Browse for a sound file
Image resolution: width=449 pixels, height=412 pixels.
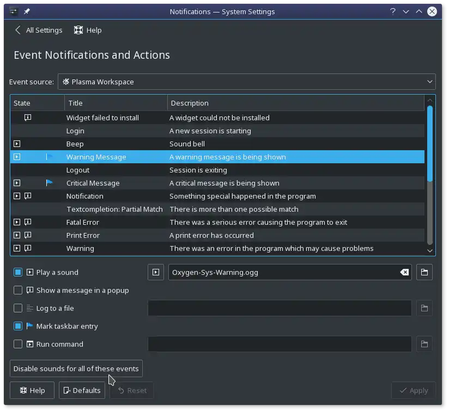coord(424,272)
